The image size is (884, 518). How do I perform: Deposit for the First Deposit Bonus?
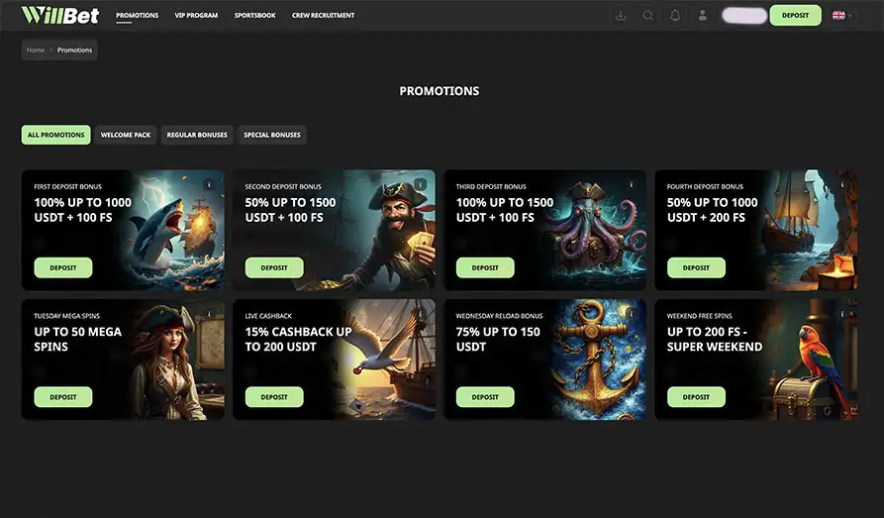pos(63,268)
